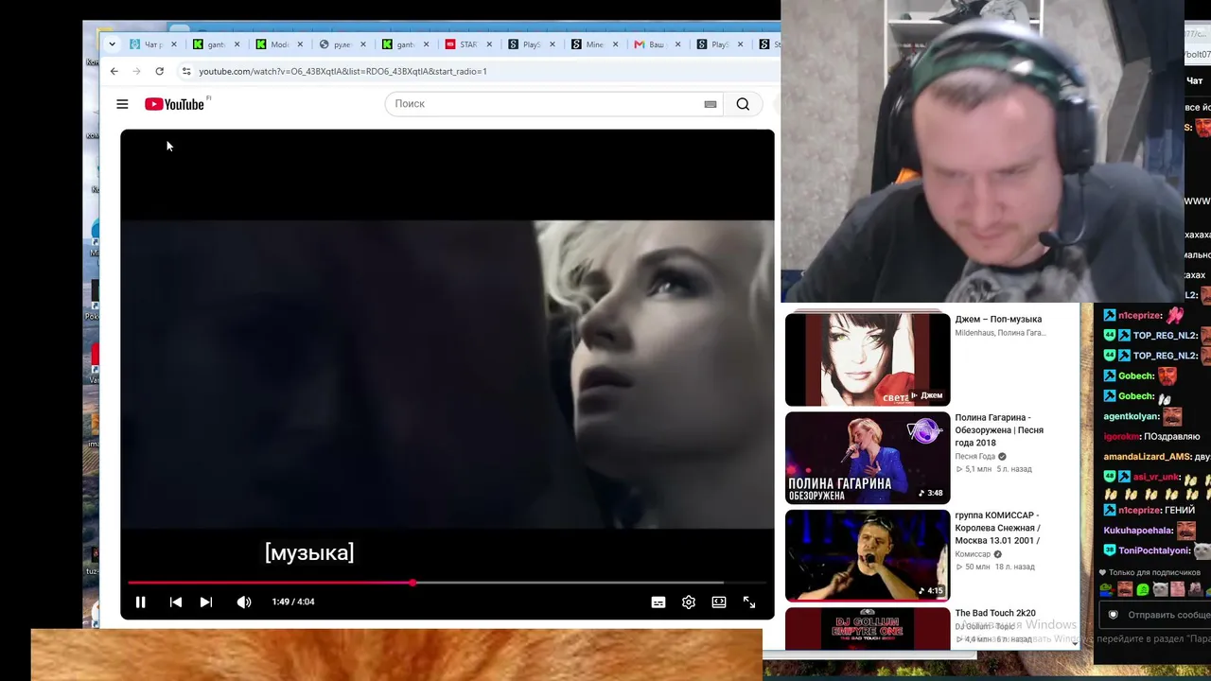Viewport: 1211px width, 681px height.
Task: Click username Kukuhapoehala in chat
Action: pos(1138,531)
